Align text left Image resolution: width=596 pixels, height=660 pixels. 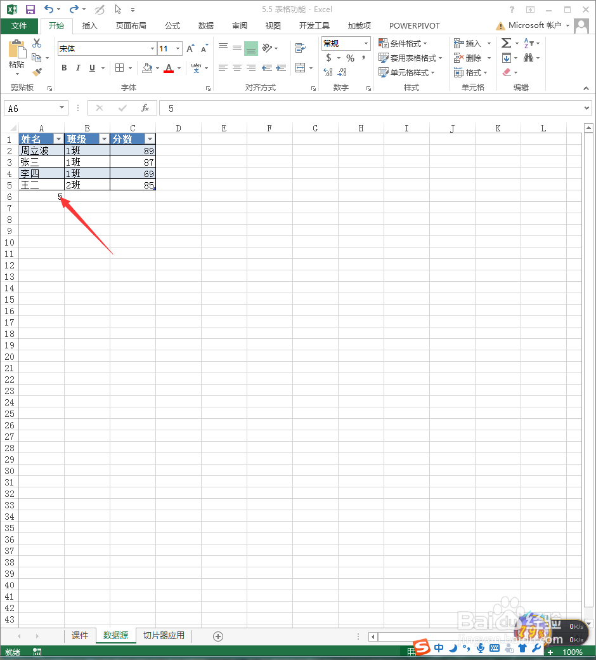(x=223, y=68)
